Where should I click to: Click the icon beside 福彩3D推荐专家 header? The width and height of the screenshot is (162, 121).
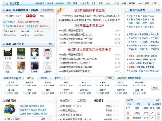tap(4, 44)
